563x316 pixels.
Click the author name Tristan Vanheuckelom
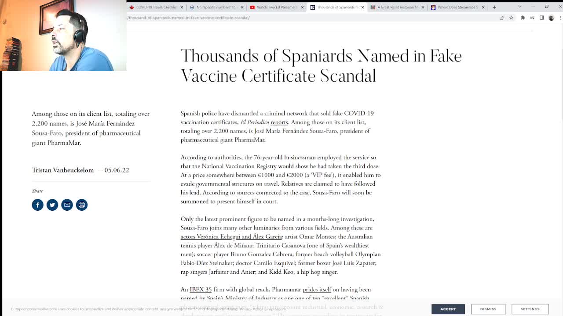click(x=62, y=170)
